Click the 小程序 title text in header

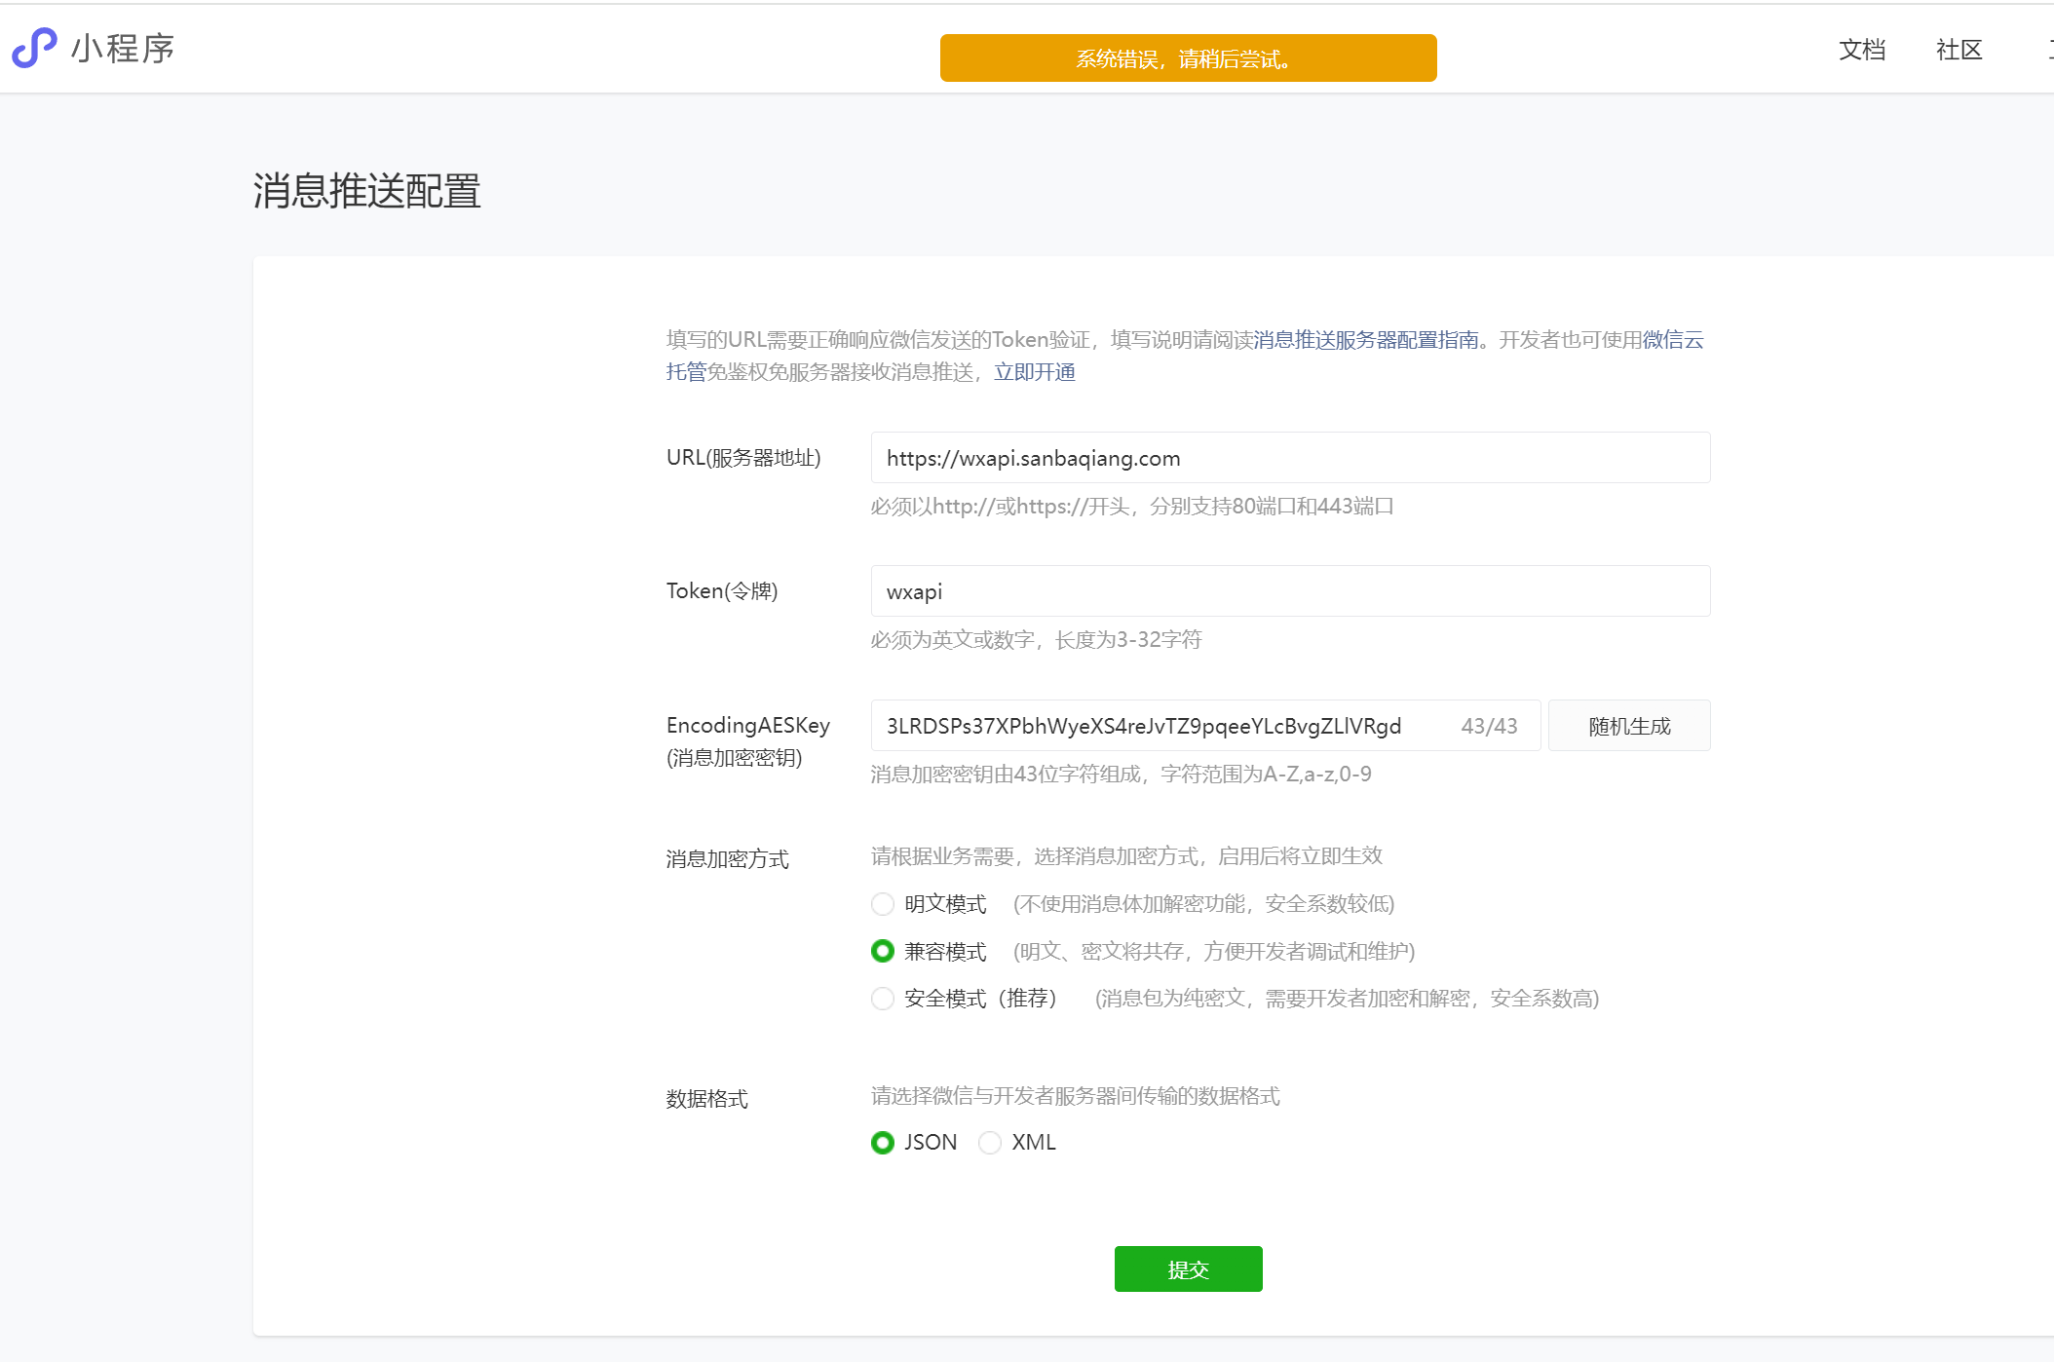(123, 48)
